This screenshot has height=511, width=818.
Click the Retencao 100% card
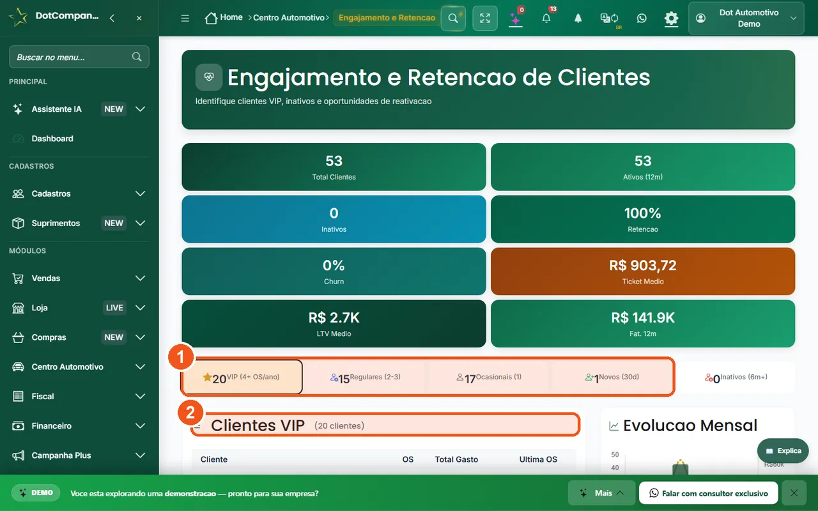click(643, 219)
